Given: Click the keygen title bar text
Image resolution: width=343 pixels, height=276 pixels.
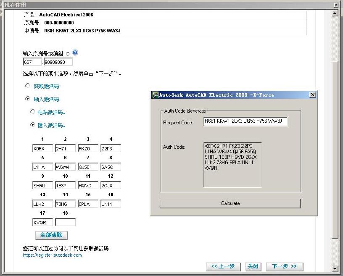Looking at the screenshot, I should (x=216, y=95).
